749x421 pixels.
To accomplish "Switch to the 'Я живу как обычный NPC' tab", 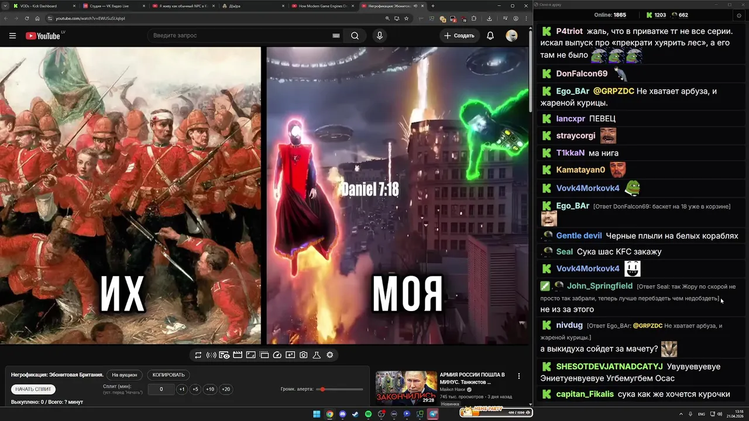I will 183,6.
